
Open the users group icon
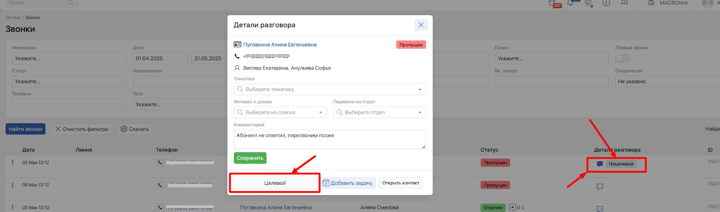coord(624,3)
